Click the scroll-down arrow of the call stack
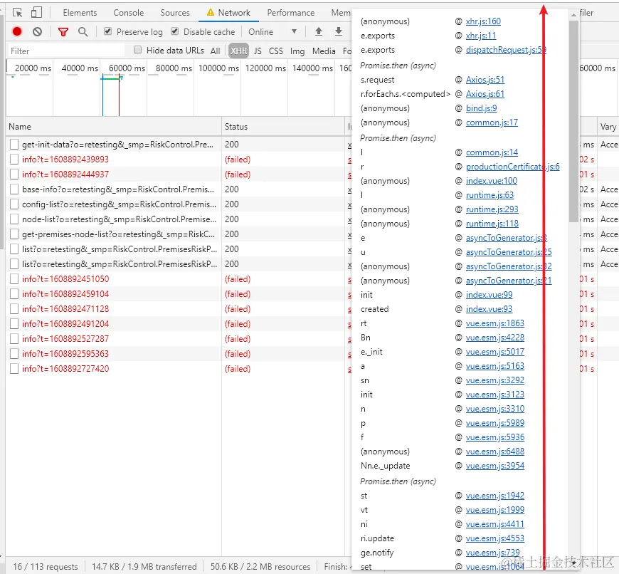This screenshot has height=574, width=619. coord(574,562)
